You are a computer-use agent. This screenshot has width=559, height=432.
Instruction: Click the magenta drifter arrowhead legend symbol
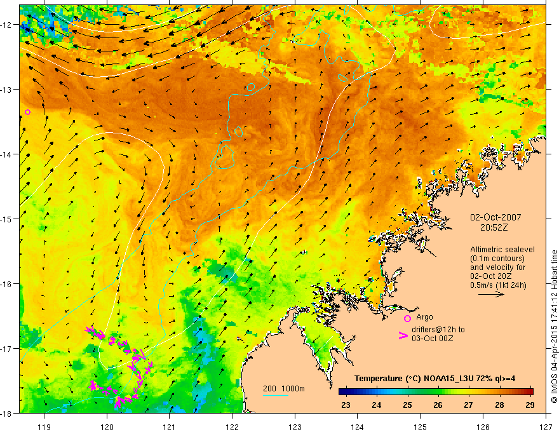403,335
